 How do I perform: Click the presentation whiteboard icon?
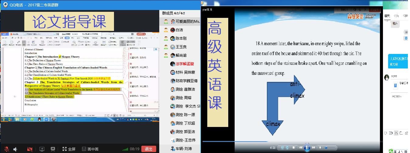[53, 149]
